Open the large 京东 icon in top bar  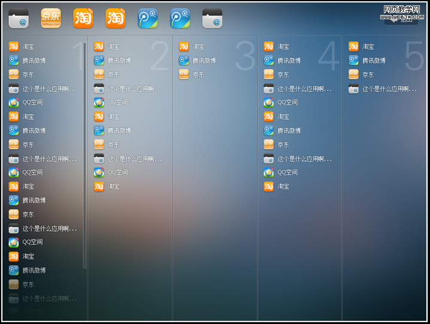click(51, 19)
